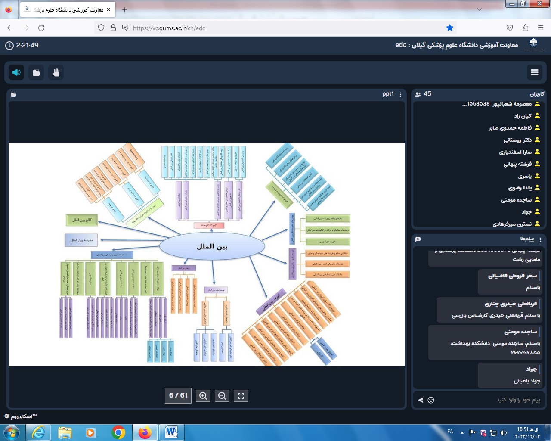551x441 pixels.
Task: Click the tracking protection shield icon
Action: pos(101,28)
